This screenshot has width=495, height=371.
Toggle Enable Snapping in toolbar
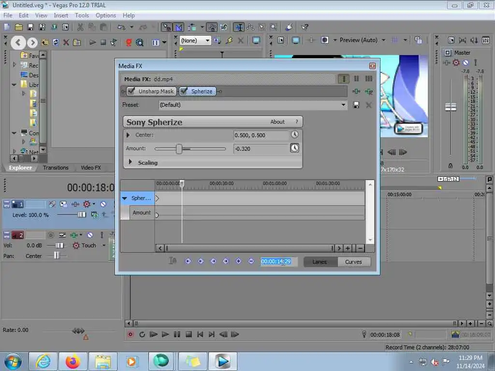(166, 27)
